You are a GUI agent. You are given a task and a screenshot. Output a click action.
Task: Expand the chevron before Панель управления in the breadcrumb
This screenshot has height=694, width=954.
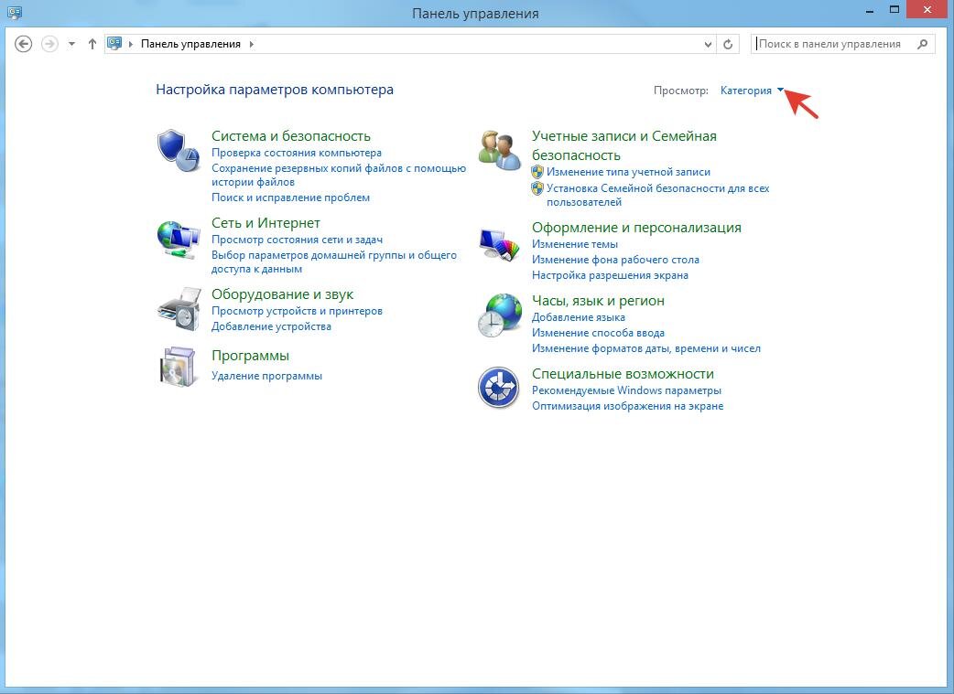click(131, 44)
